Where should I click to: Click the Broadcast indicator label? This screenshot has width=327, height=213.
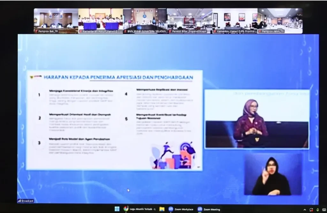pyautogui.click(x=26, y=201)
